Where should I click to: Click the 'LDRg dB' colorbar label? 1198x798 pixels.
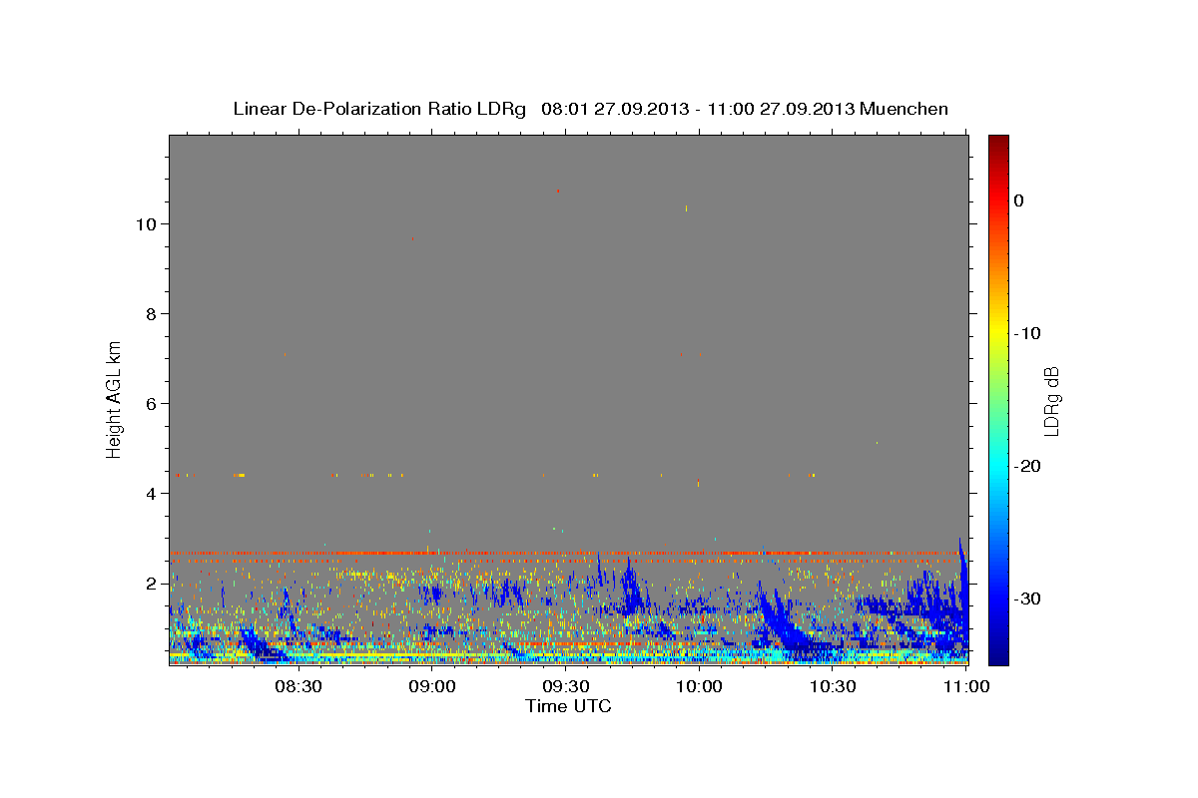click(1051, 401)
